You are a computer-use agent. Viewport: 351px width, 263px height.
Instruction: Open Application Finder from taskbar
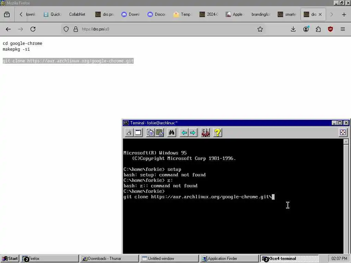coord(229,259)
